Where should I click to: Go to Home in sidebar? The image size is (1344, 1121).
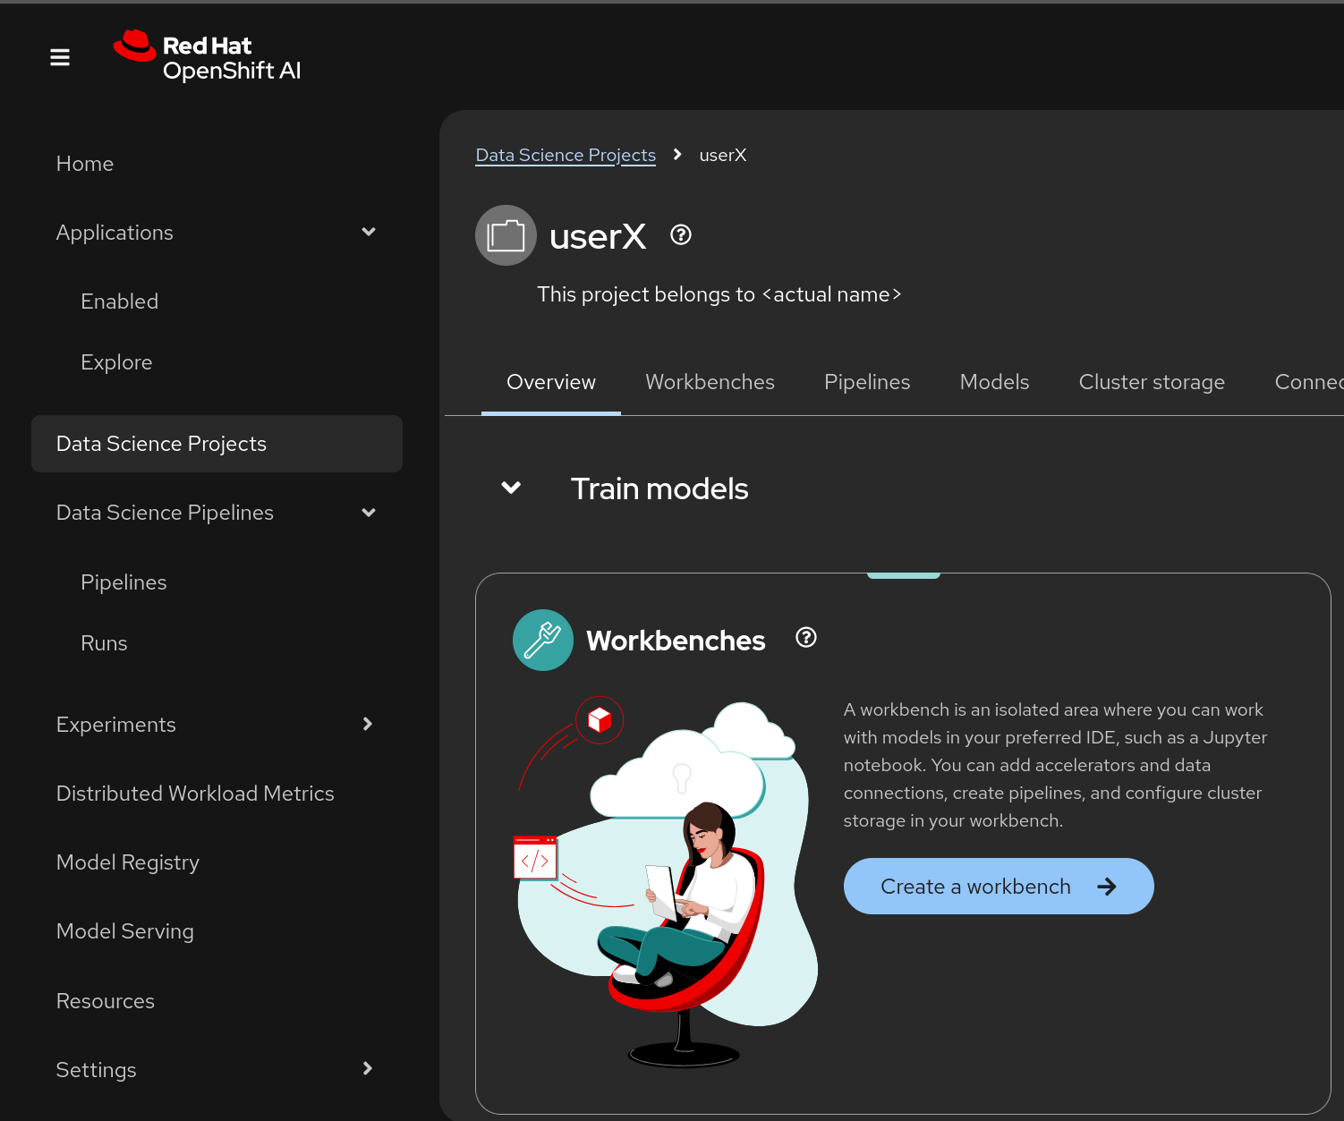click(x=217, y=164)
